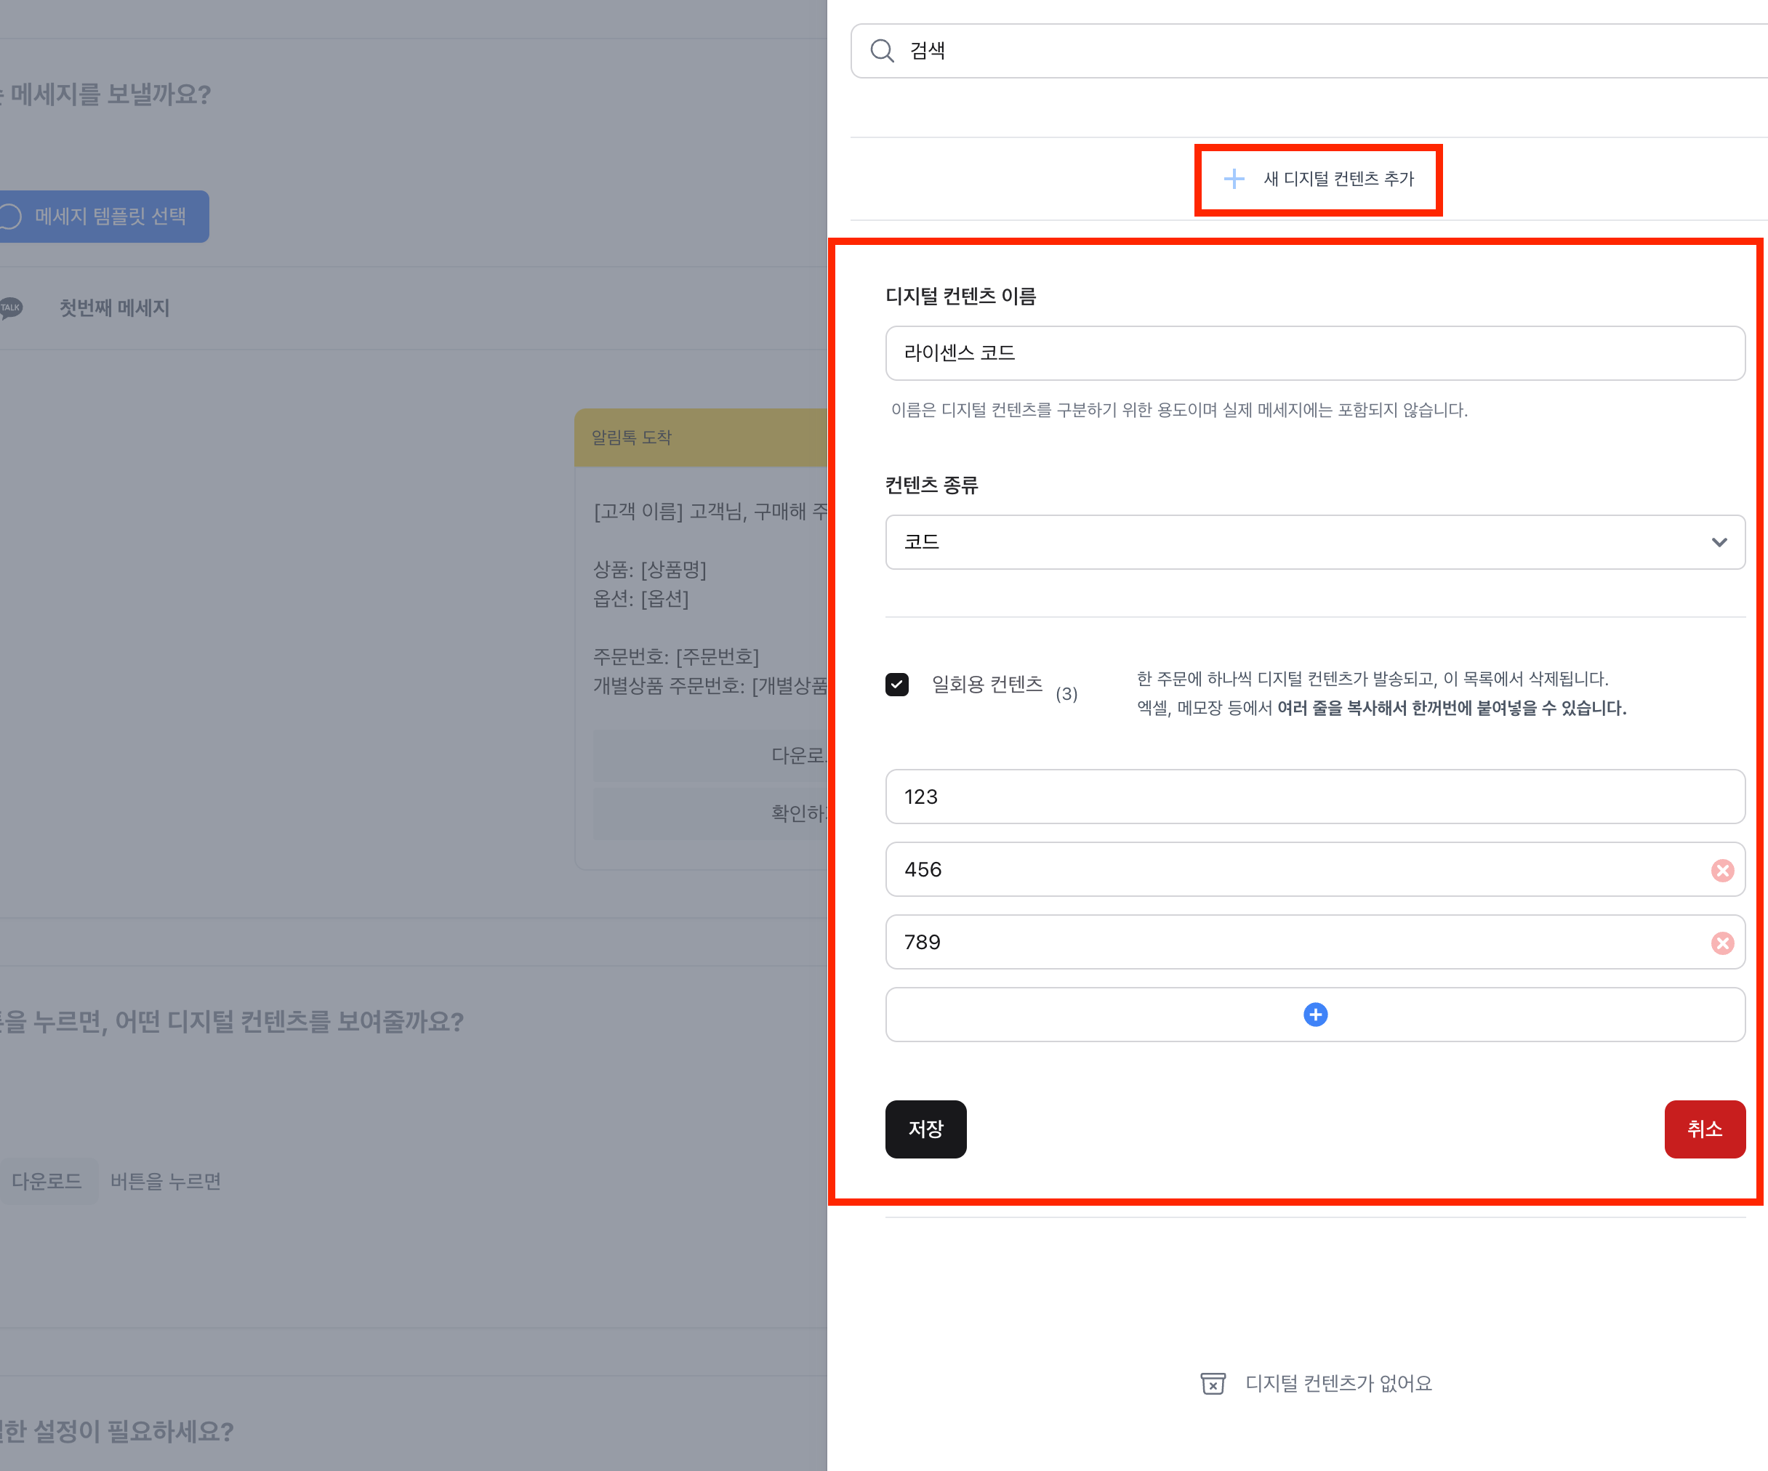Click 새 디지털 컨텐츠 추가
The height and width of the screenshot is (1471, 1768).
(1337, 178)
